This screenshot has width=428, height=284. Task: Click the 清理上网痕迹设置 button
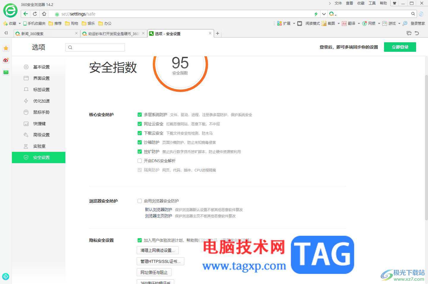click(158, 250)
